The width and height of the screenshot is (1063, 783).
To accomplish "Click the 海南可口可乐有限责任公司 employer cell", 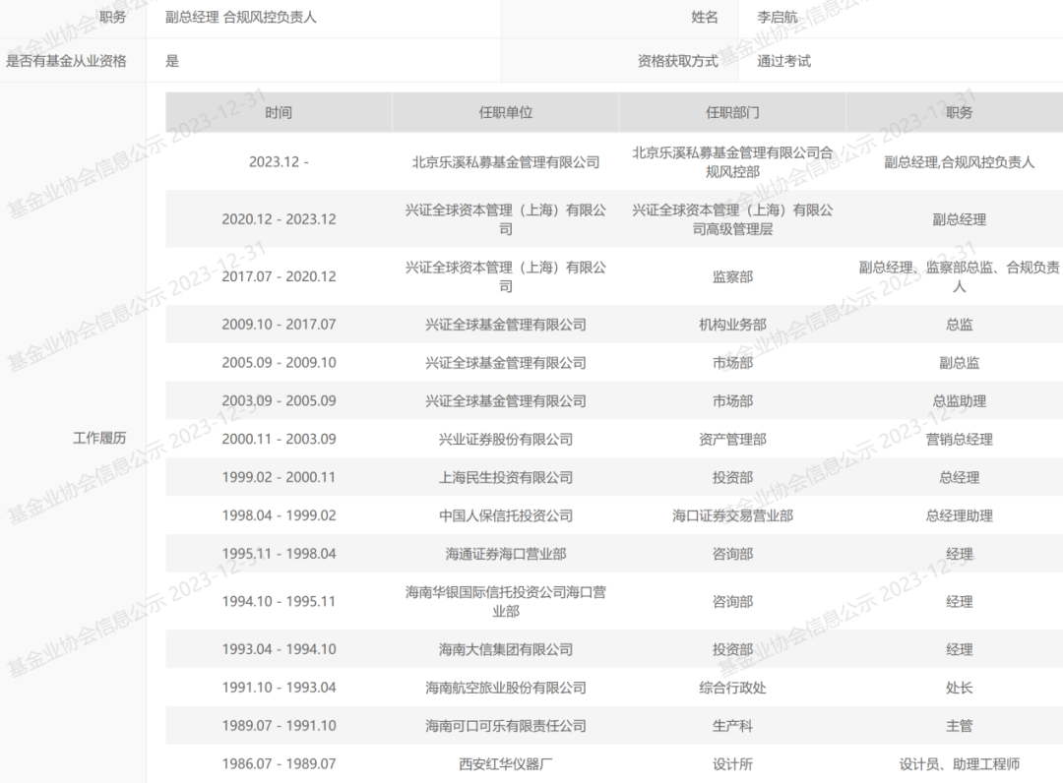I will 506,725.
